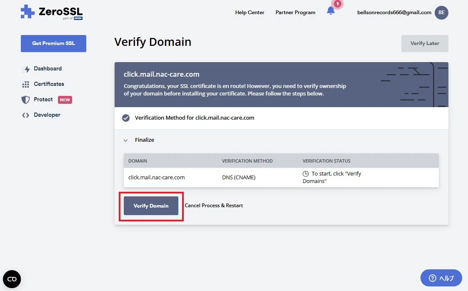Screen dimensions: 468x291
Task: Click the clock status icon
Action: [x=305, y=174]
